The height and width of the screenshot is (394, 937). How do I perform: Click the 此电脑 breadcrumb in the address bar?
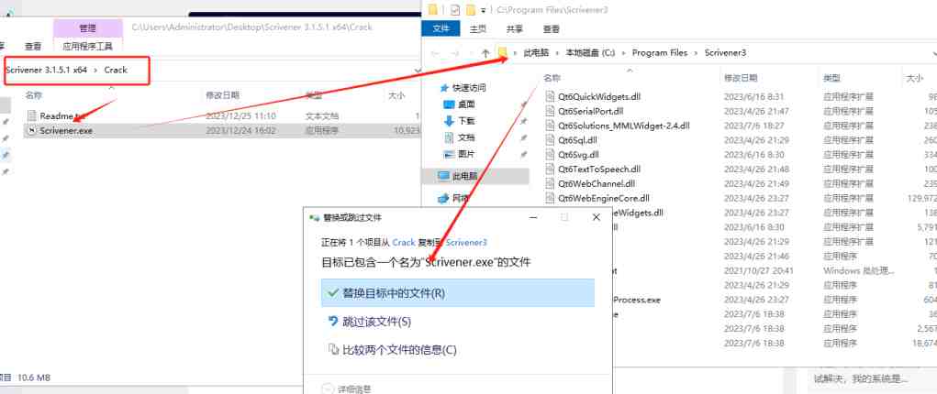point(536,52)
